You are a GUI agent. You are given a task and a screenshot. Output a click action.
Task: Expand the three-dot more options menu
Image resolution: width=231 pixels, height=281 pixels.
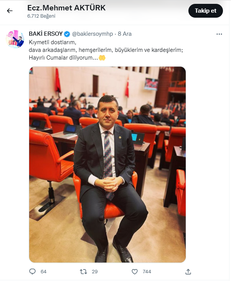(x=219, y=34)
